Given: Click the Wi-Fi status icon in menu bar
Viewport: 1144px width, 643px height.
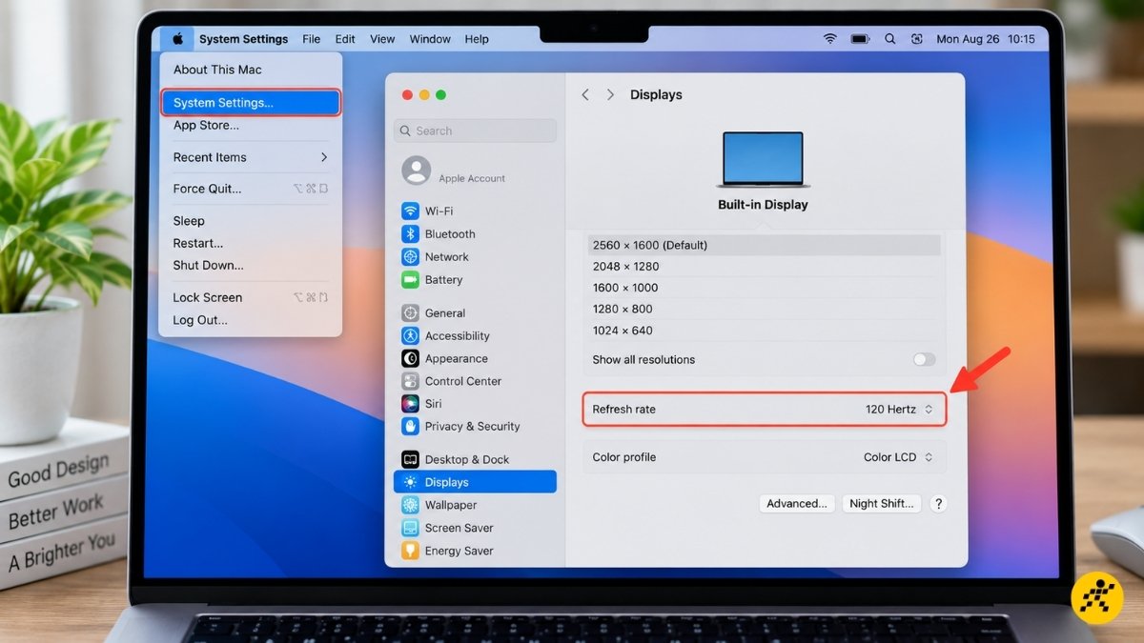Looking at the screenshot, I should tap(830, 39).
